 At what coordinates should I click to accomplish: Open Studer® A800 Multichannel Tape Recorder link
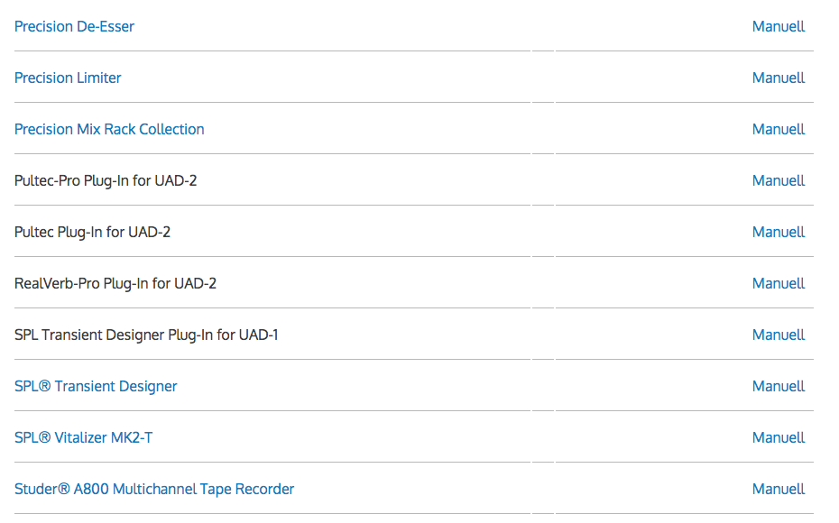(154, 490)
